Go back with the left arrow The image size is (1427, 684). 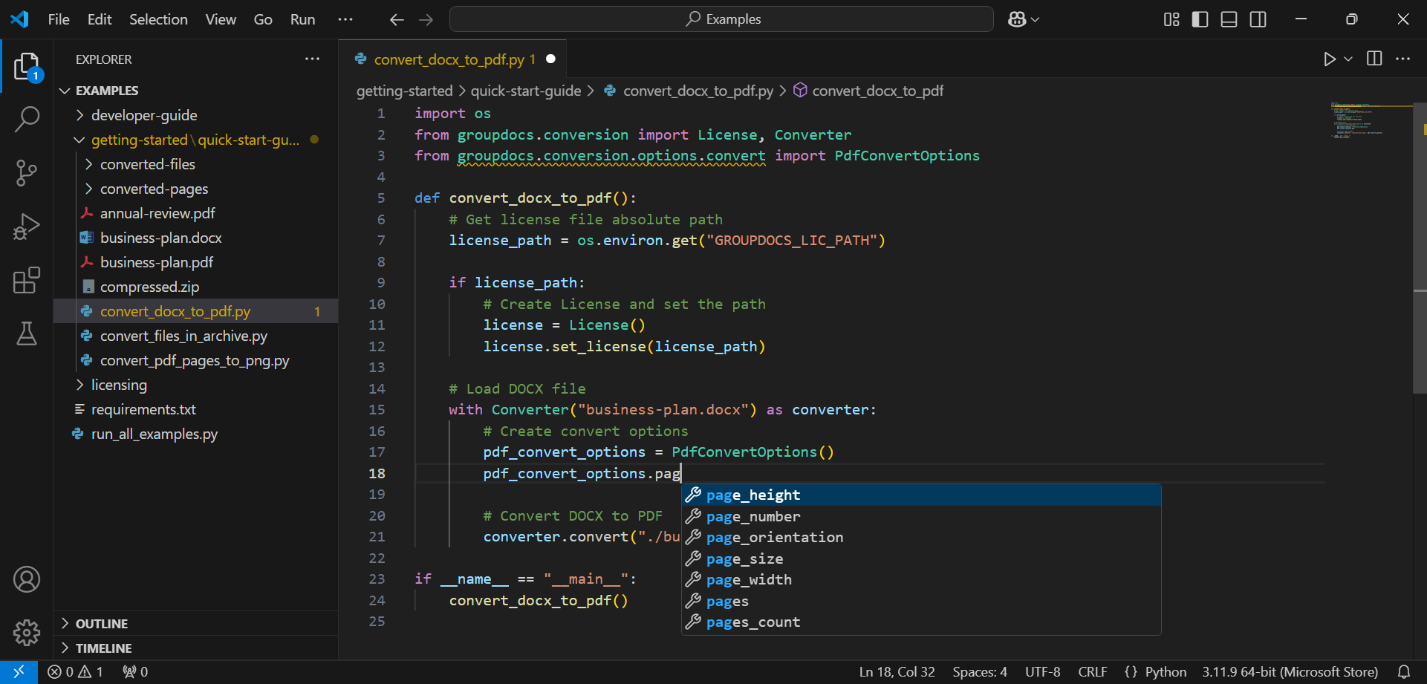(397, 19)
